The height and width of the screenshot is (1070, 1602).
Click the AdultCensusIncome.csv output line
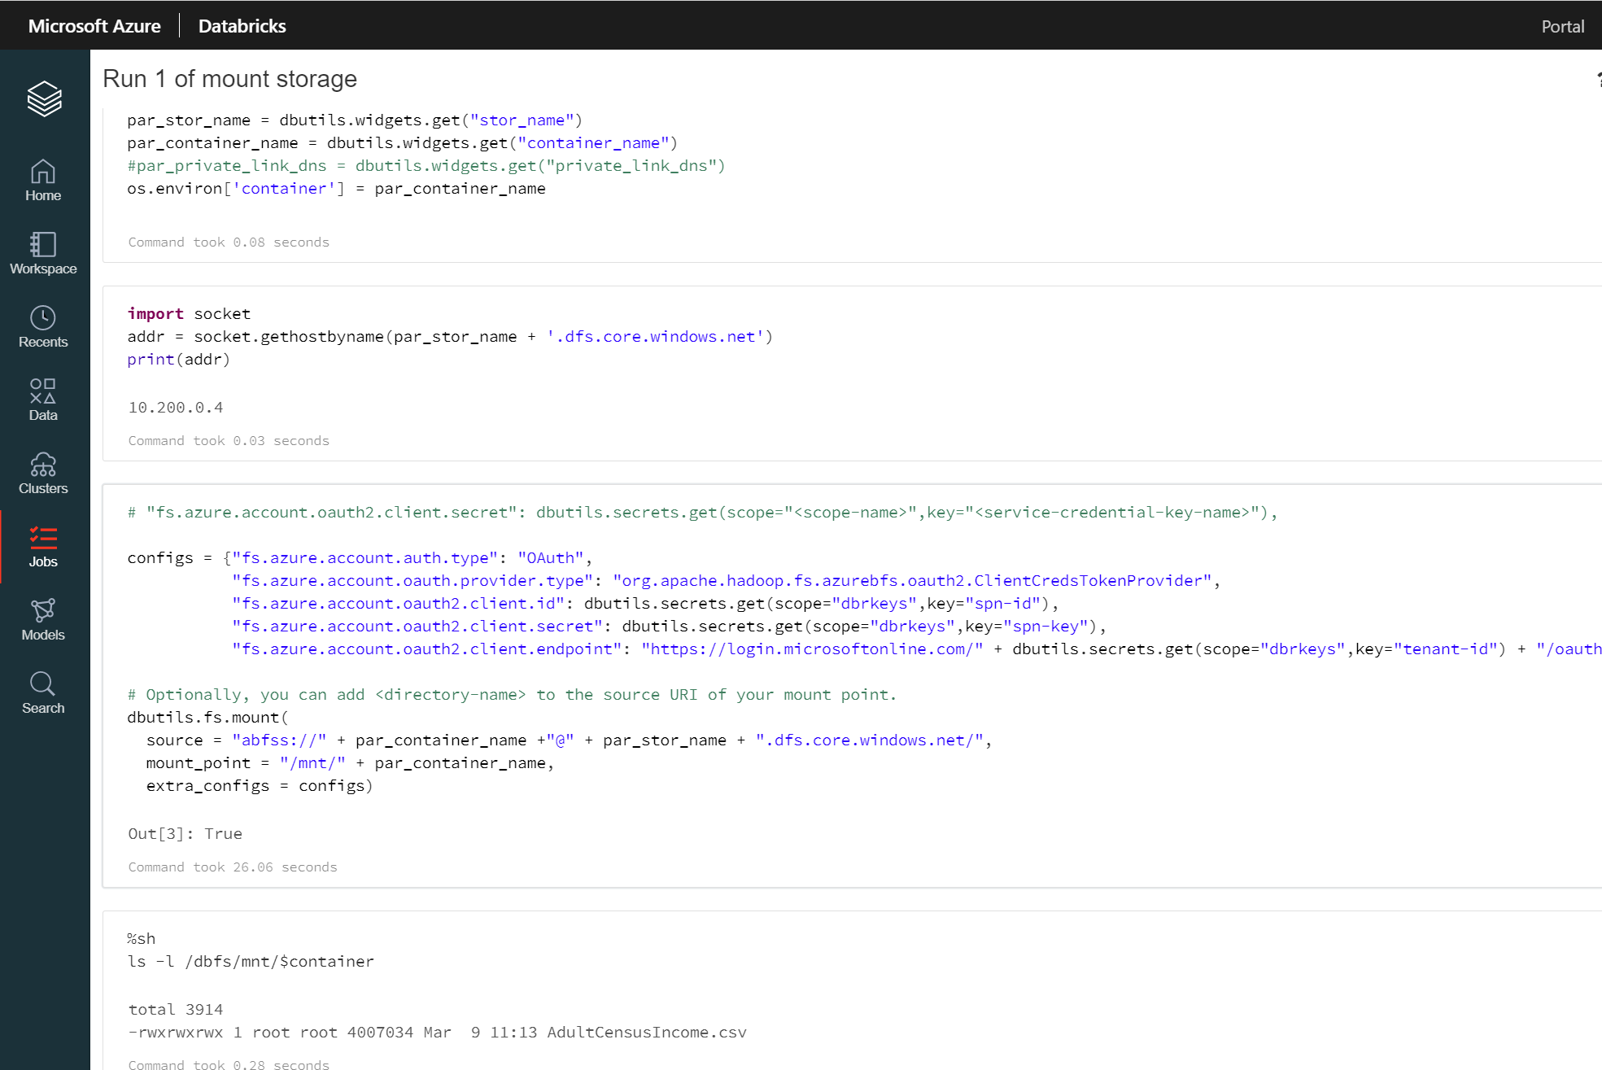(437, 1032)
